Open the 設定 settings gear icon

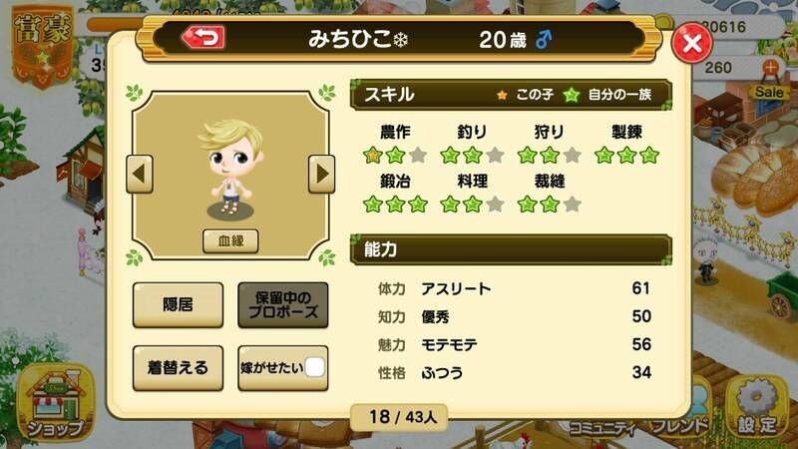click(758, 407)
